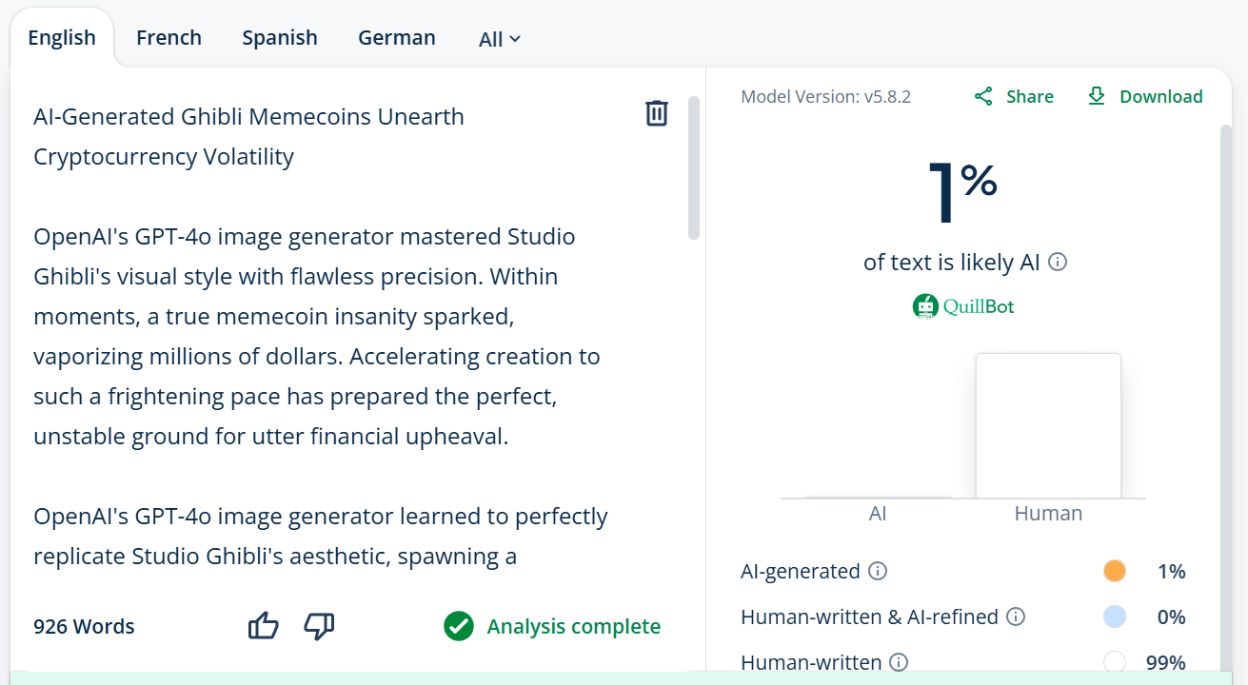Click the orange AI-generated color swatch
This screenshot has height=685, width=1248.
pyautogui.click(x=1114, y=571)
